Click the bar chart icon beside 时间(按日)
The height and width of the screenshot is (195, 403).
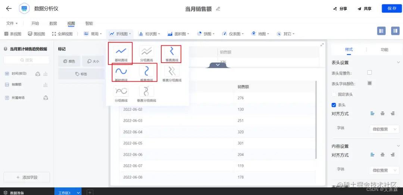46,74
